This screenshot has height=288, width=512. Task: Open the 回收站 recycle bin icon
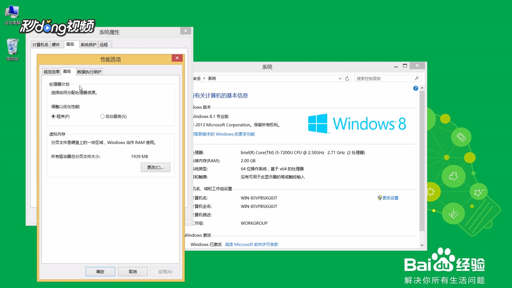click(x=12, y=50)
